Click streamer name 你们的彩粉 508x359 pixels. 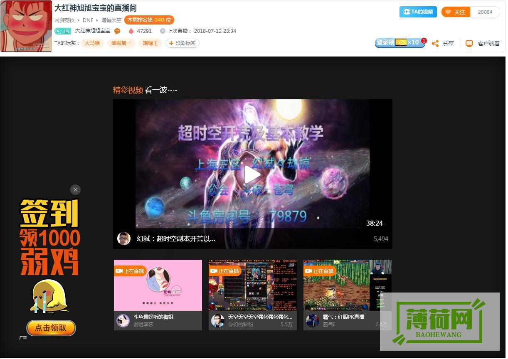241,325
